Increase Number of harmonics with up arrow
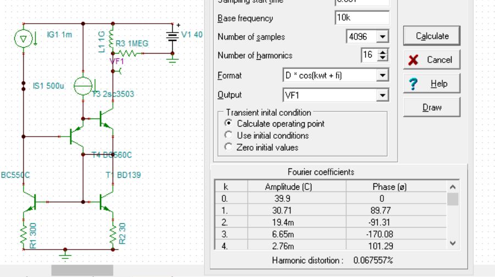 tap(383, 52)
